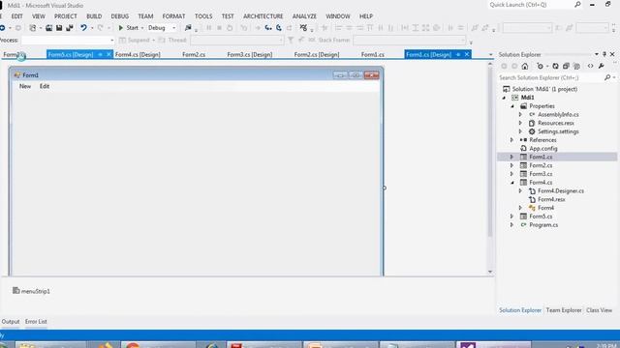Click Show All Files icon in Solution Explorer
The image size is (620, 348).
(x=576, y=67)
